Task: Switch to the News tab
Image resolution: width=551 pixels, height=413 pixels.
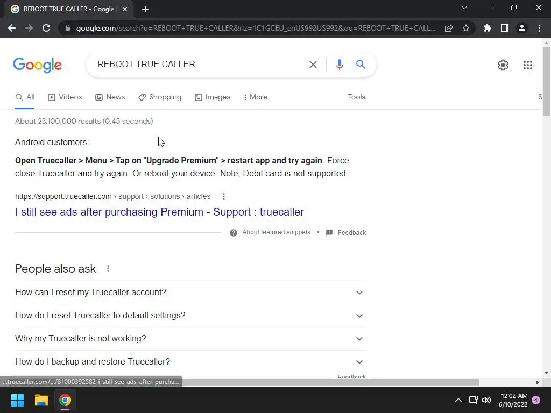Action: pos(110,97)
